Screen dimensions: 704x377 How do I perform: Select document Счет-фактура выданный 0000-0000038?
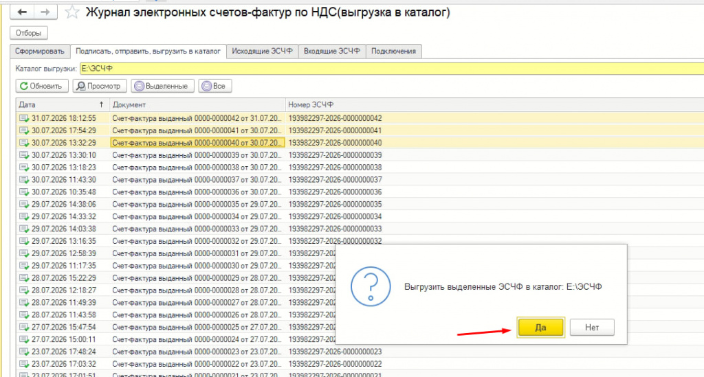197,167
